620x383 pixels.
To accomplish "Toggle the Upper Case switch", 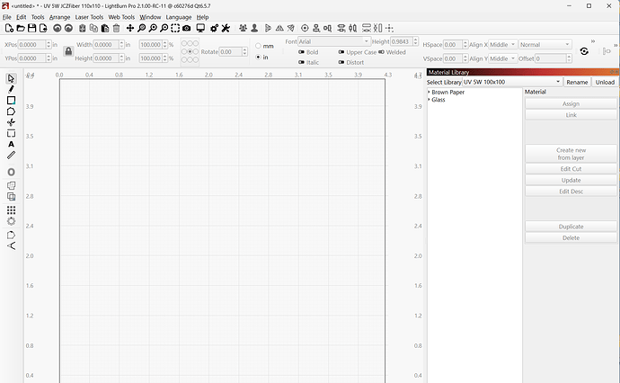I will click(341, 52).
